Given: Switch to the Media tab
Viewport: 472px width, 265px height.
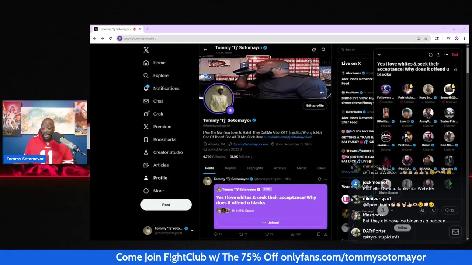Looking at the screenshot, I should point(302,168).
